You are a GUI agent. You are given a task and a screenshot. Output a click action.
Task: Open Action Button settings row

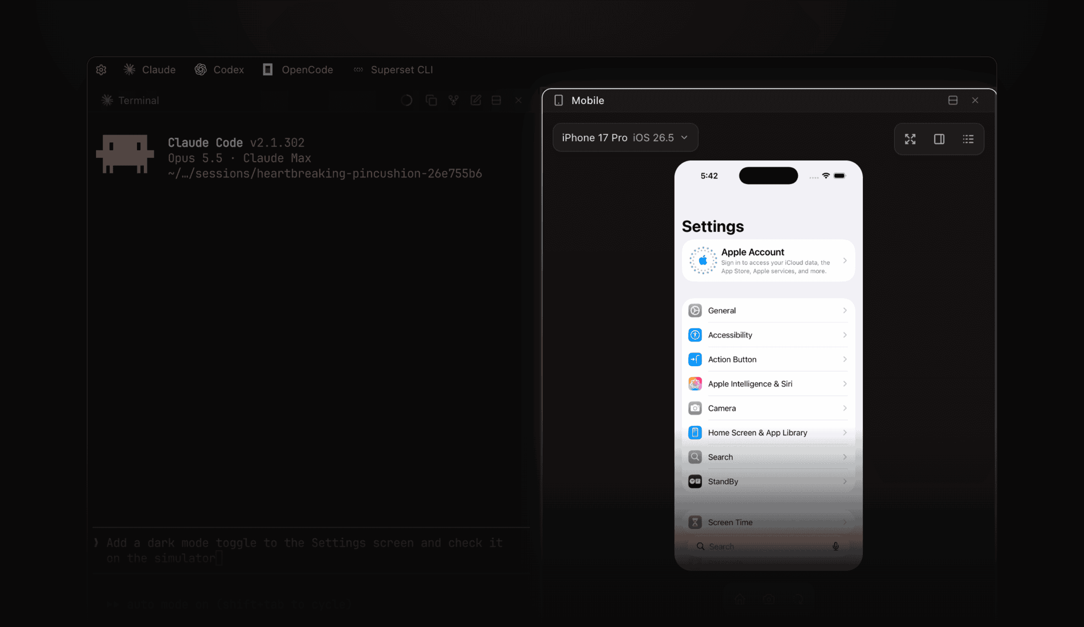click(768, 359)
